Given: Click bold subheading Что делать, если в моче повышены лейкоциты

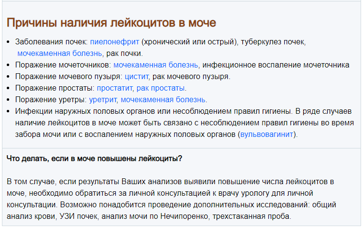Looking at the screenshot, I should 94,159.
